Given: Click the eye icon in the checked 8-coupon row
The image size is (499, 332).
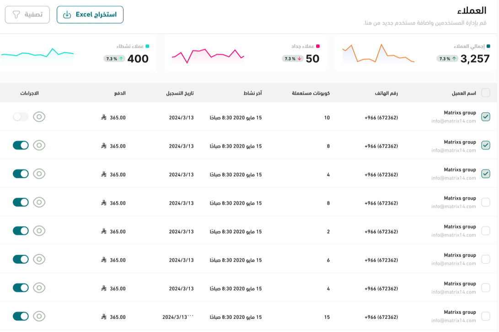Looking at the screenshot, I should [x=39, y=145].
